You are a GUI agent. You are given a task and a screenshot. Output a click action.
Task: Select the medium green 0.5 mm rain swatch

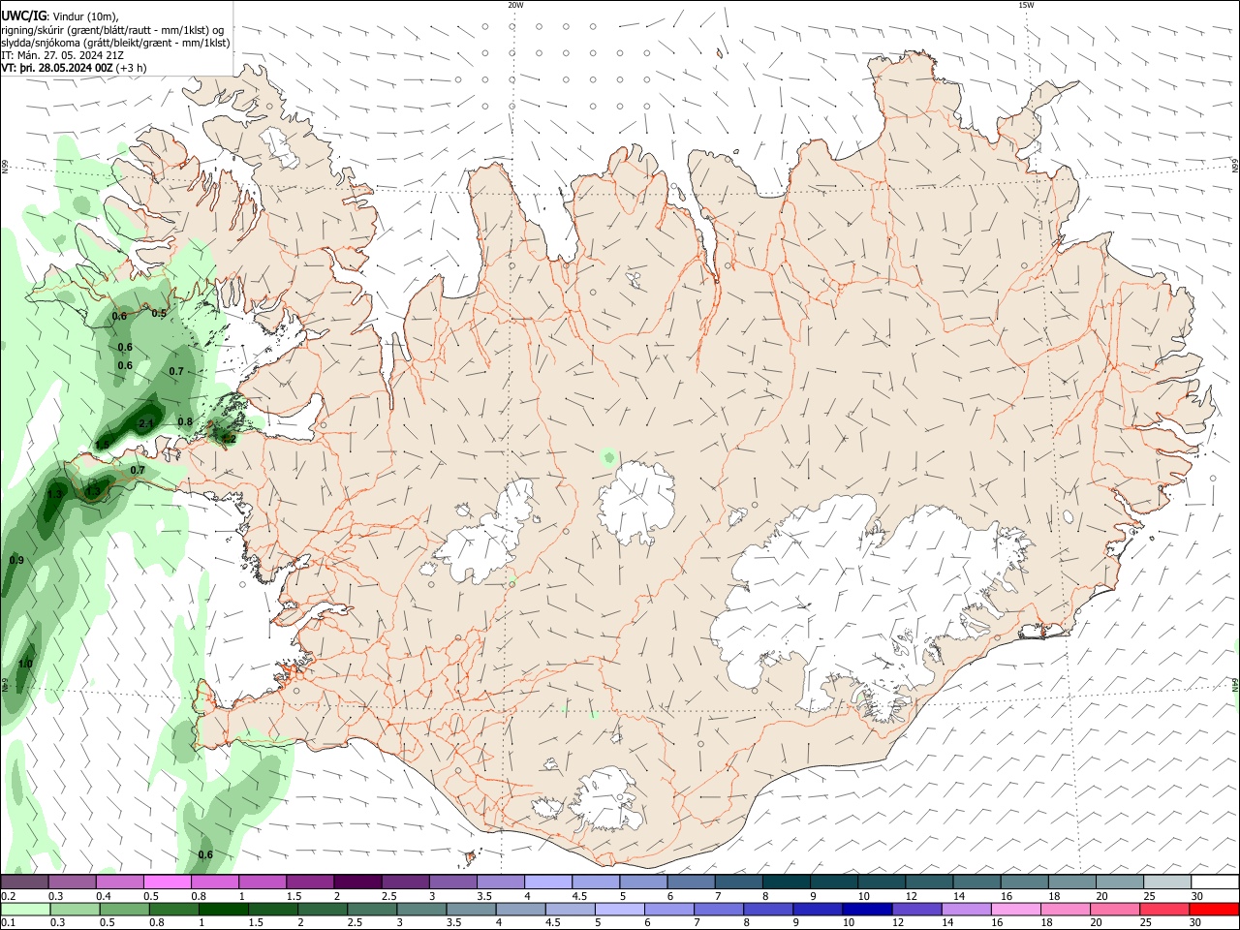tap(124, 909)
